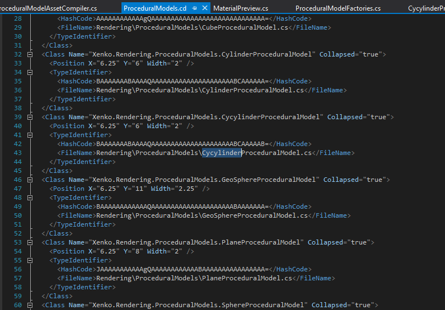Click line number 43 in the gutter
The image size is (445, 310).
point(17,153)
